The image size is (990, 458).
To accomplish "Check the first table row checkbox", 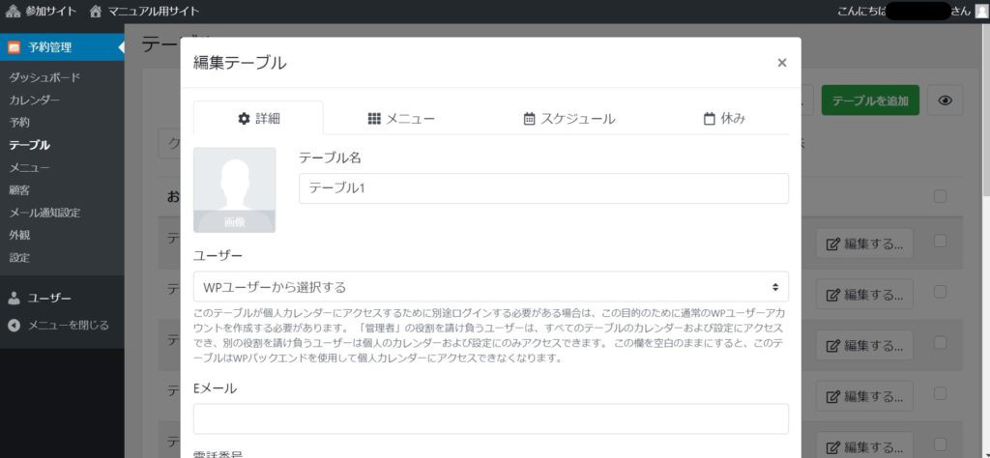I will point(940,241).
